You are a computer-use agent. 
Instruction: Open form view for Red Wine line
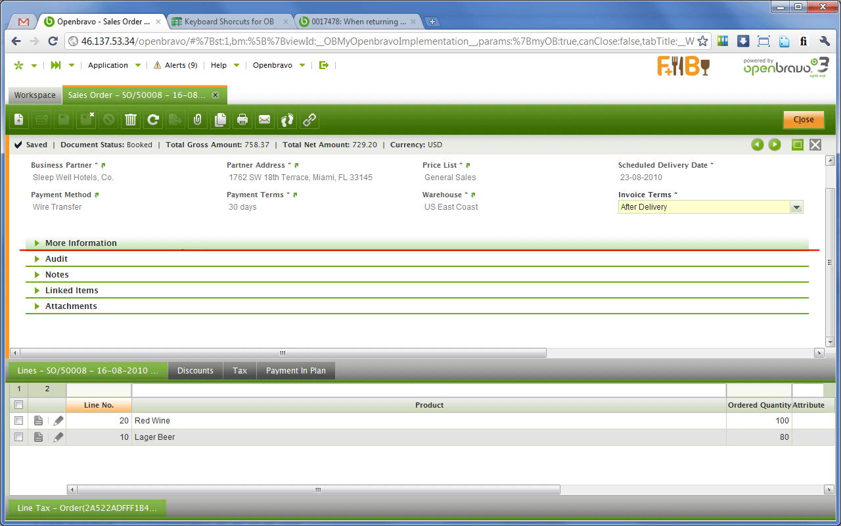click(39, 421)
